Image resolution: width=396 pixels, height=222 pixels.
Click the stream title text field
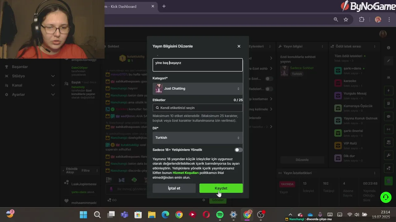point(197,65)
